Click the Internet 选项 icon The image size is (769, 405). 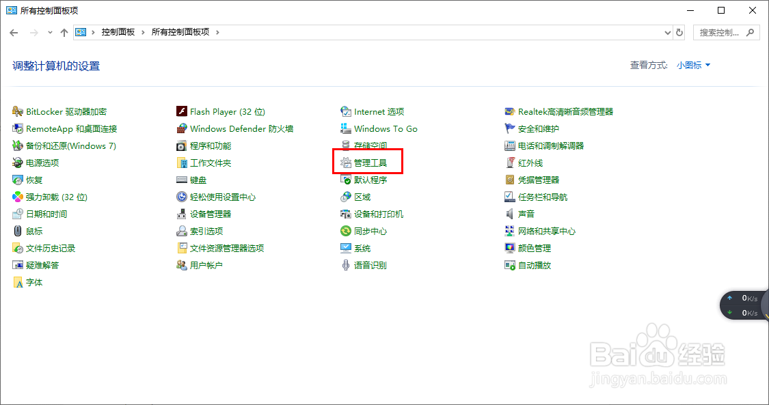click(346, 111)
